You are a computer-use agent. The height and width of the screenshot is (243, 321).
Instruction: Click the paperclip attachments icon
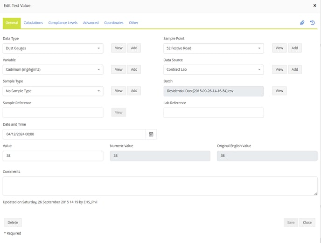(x=302, y=22)
